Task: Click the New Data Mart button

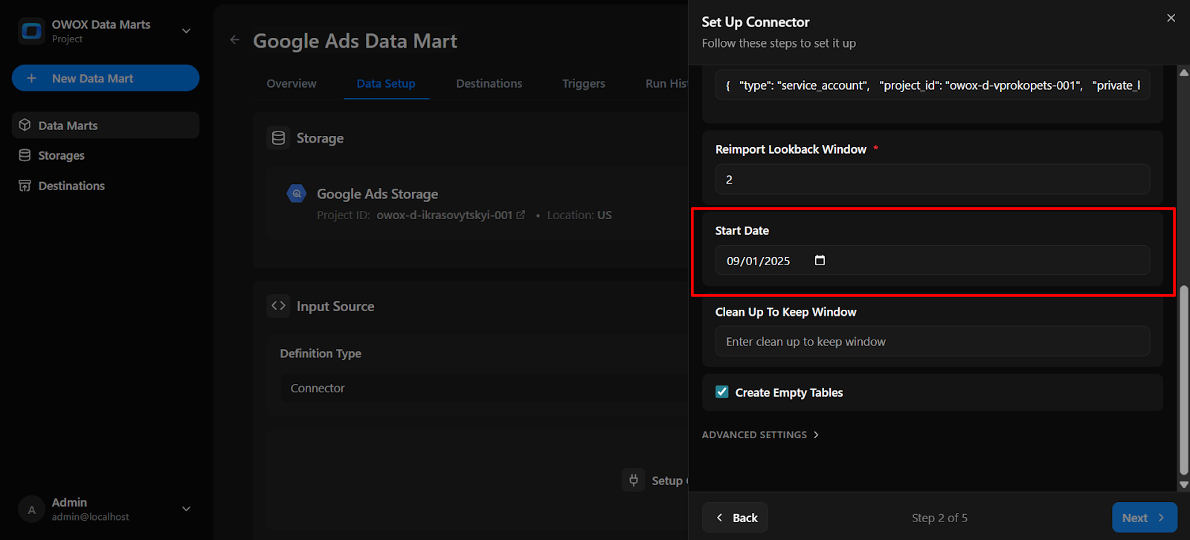Action: tap(106, 78)
